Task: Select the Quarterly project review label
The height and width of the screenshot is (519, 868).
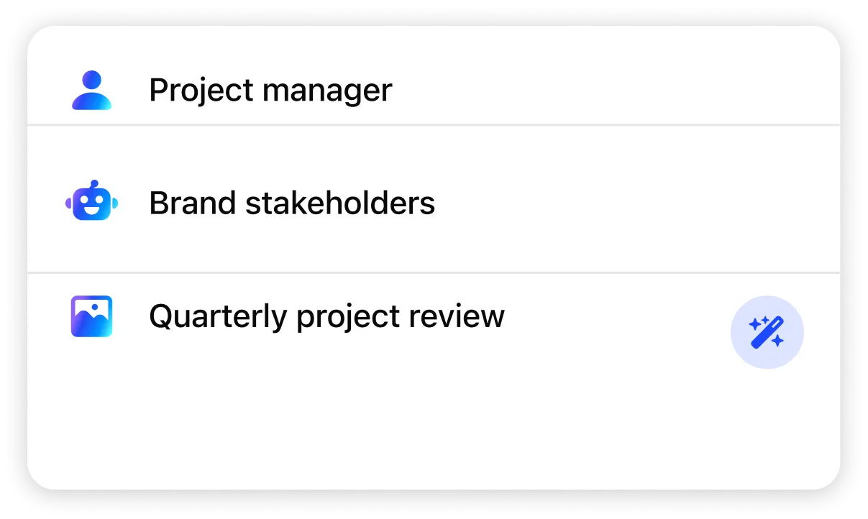Action: click(x=327, y=316)
